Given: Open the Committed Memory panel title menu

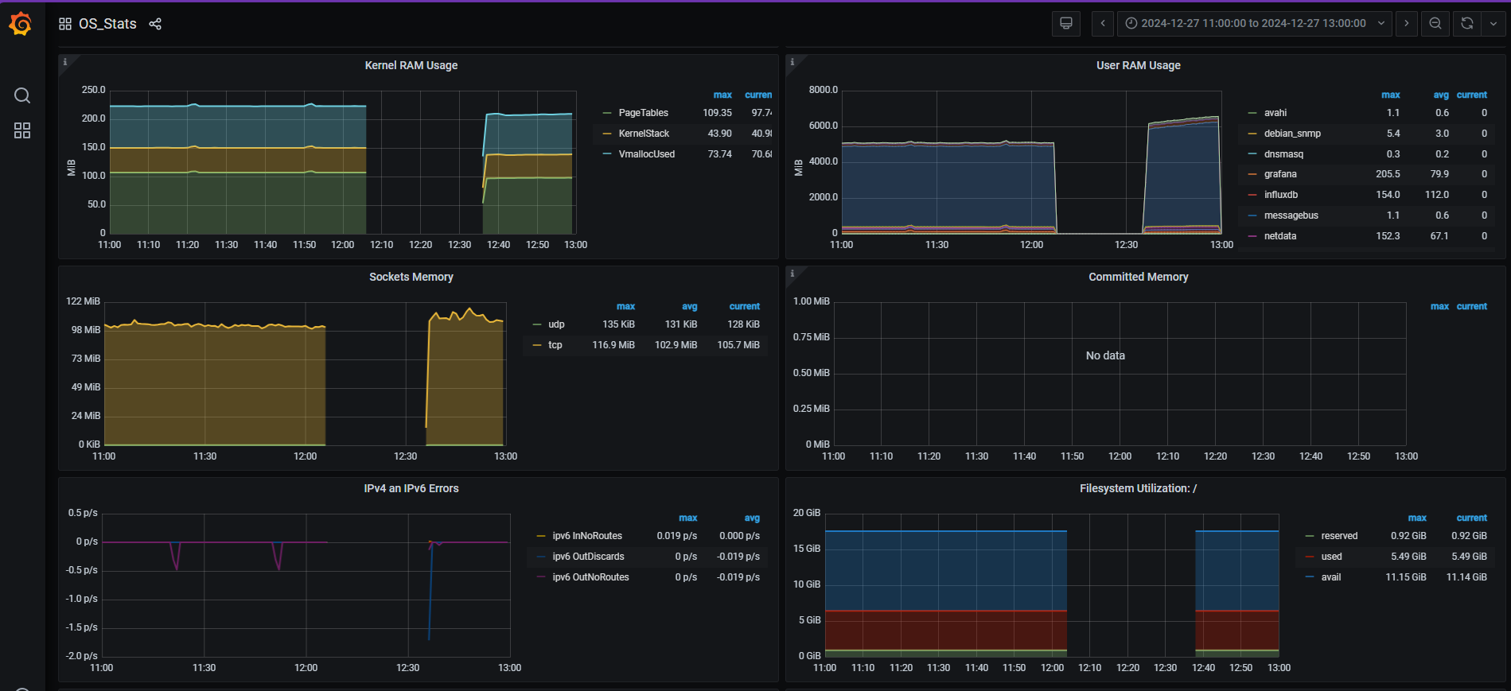Looking at the screenshot, I should tap(1139, 277).
